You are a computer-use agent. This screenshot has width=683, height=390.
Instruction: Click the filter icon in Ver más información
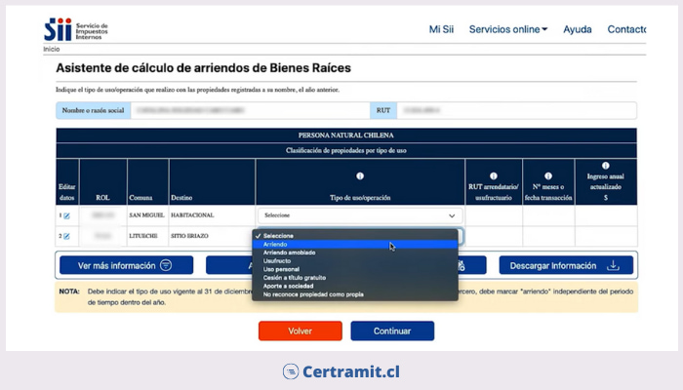(x=166, y=265)
